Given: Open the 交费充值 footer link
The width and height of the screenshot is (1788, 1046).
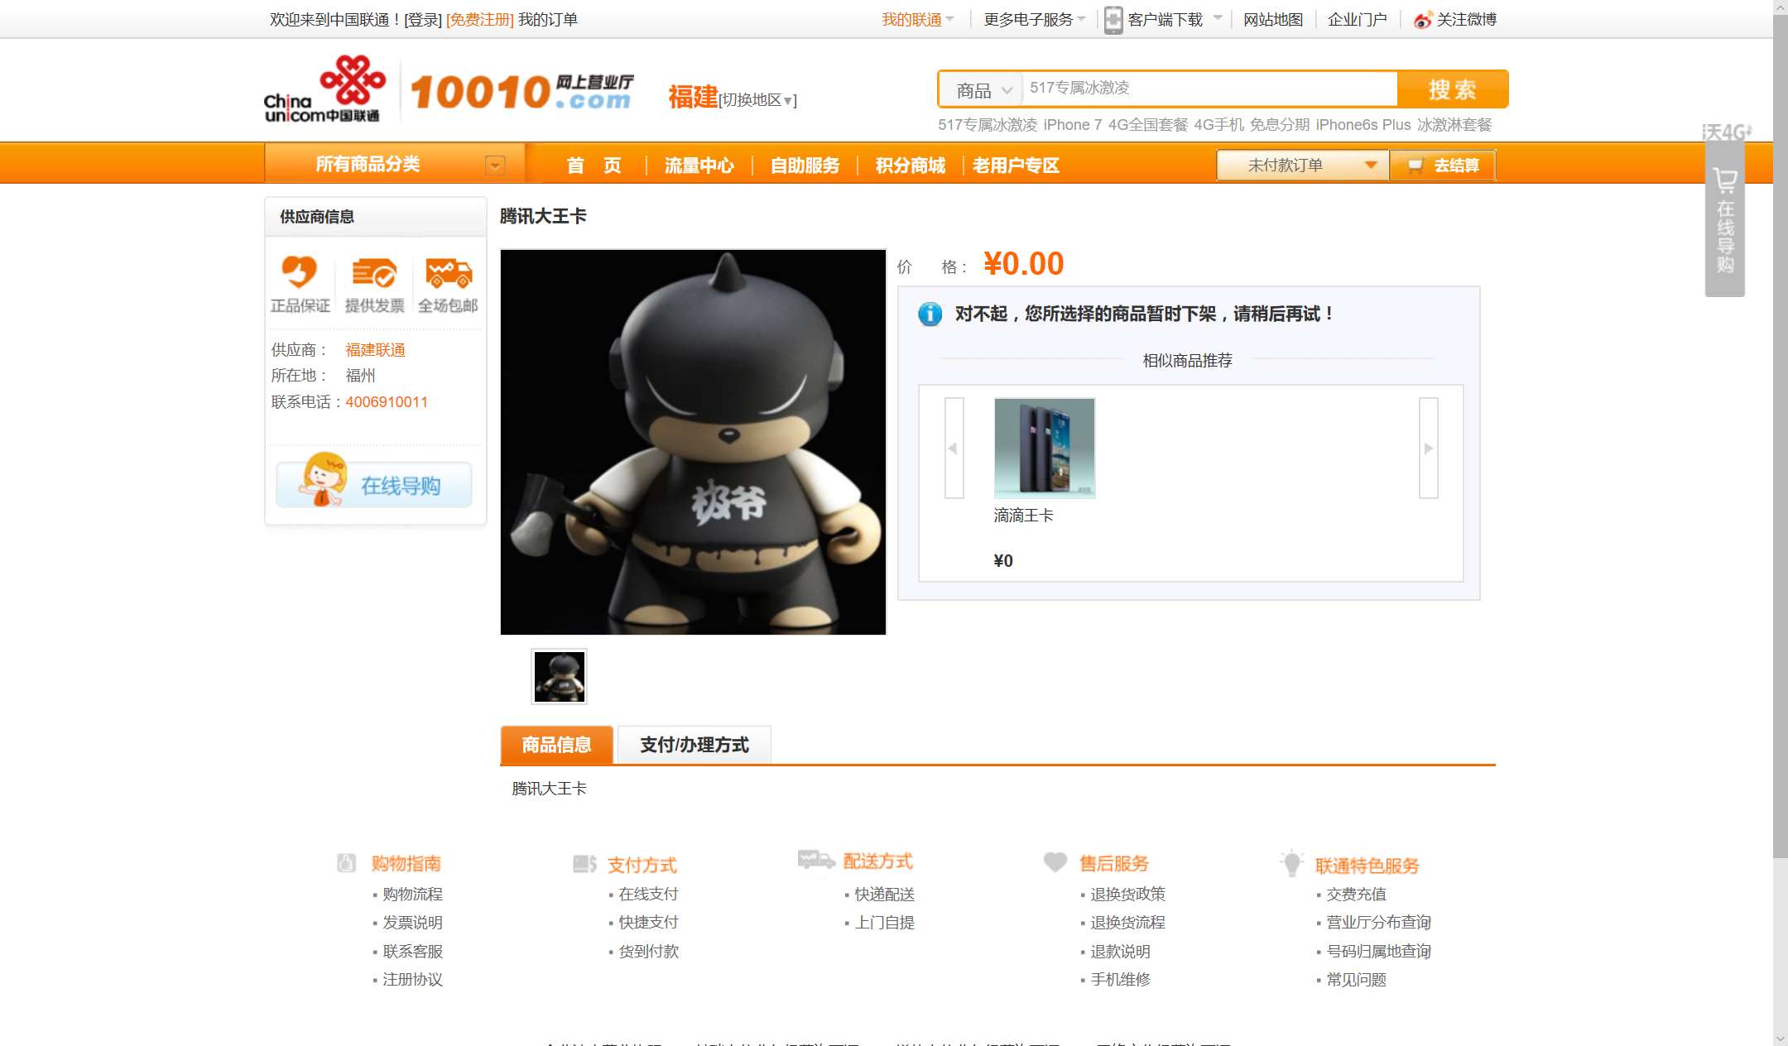Looking at the screenshot, I should tap(1357, 895).
